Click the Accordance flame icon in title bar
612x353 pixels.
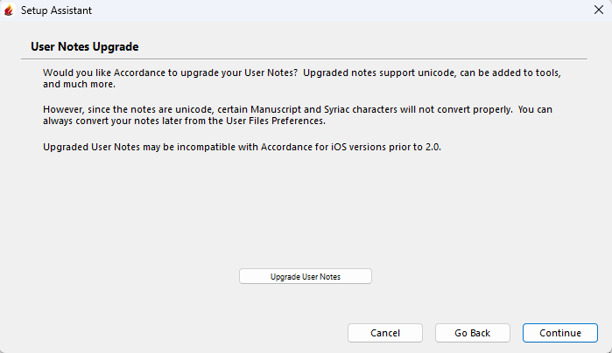point(10,11)
